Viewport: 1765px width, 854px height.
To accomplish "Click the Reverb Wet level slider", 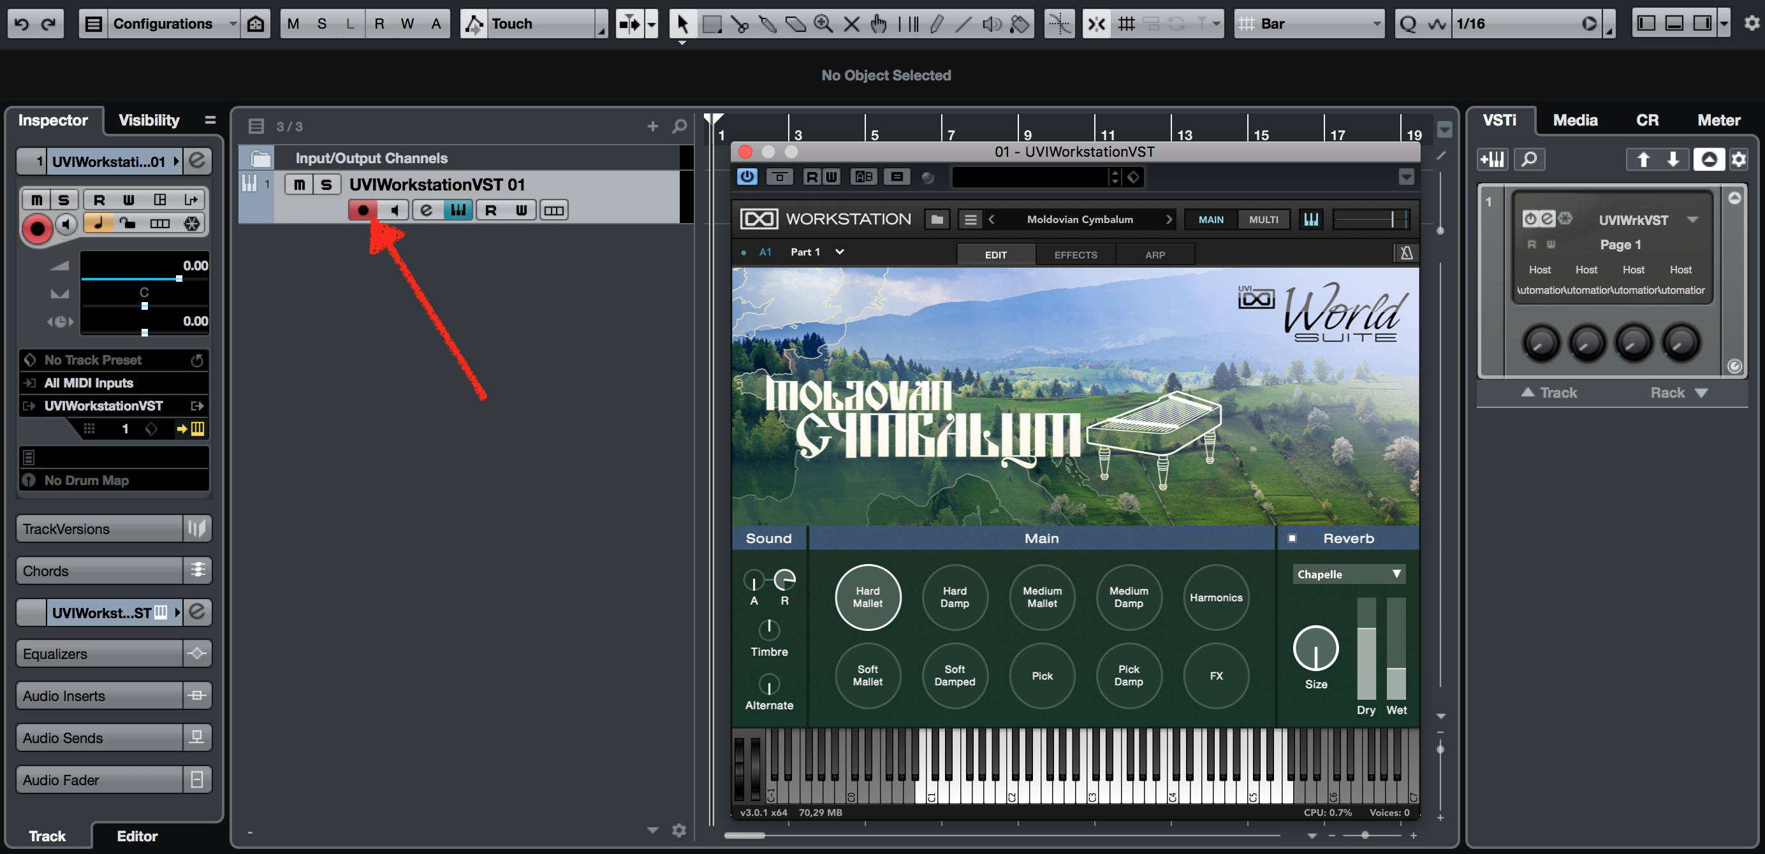I will pos(1396,648).
